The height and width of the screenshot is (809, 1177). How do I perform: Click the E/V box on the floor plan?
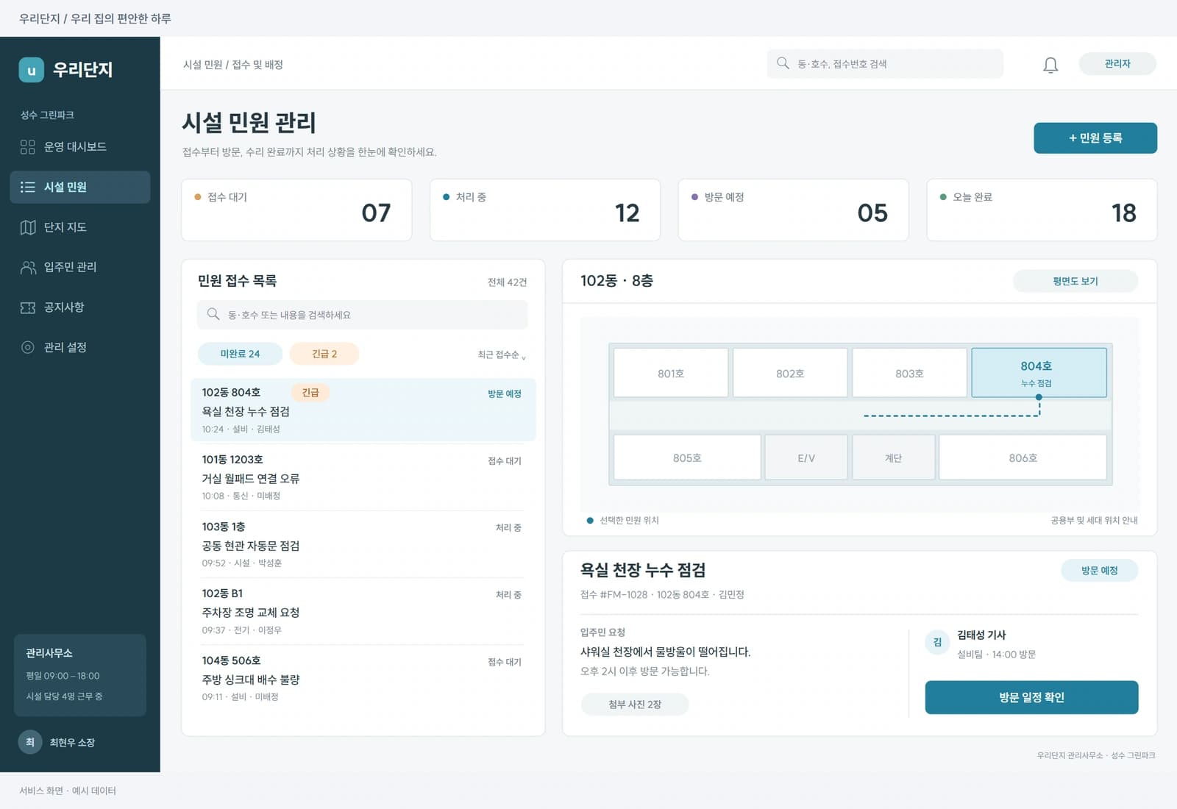tap(806, 457)
